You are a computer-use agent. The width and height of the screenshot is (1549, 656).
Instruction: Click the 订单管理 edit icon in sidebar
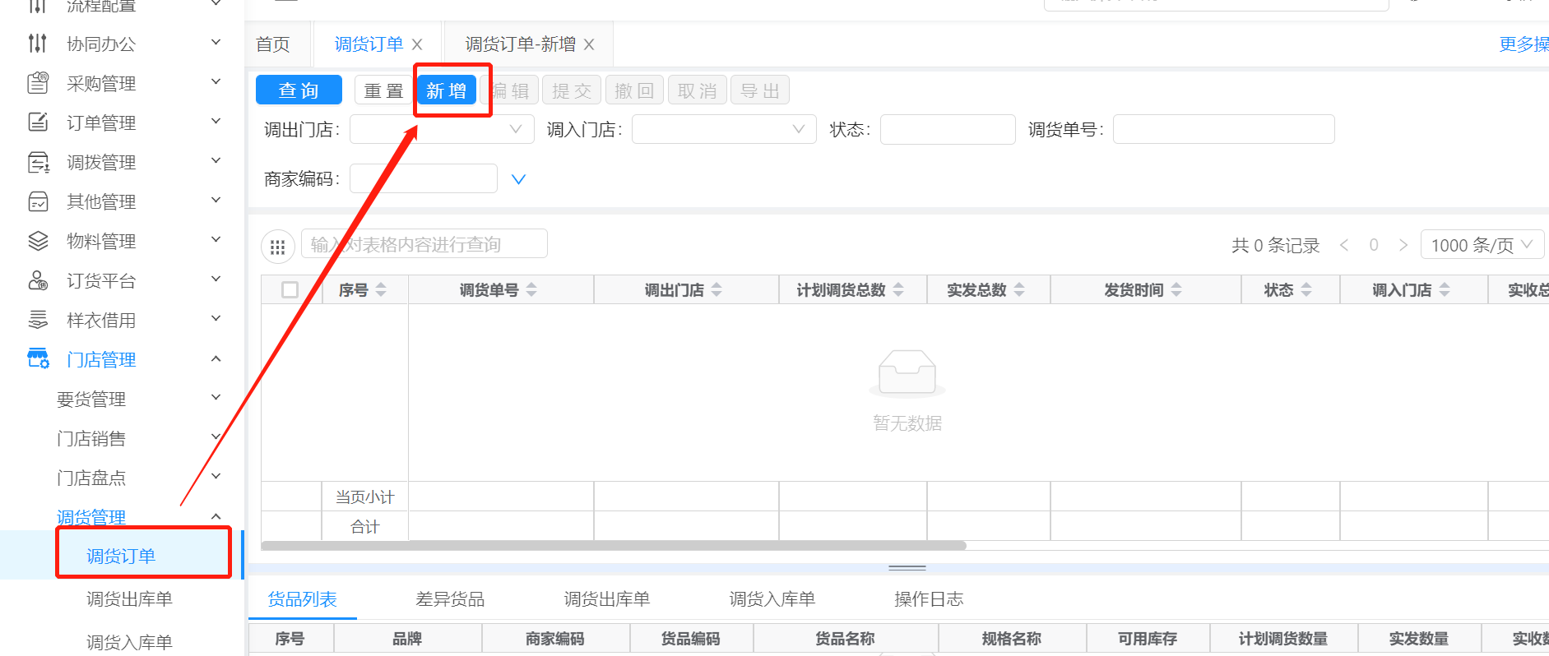tap(38, 122)
